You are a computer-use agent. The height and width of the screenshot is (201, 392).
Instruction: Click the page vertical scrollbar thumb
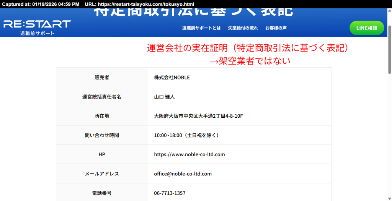[x=389, y=49]
